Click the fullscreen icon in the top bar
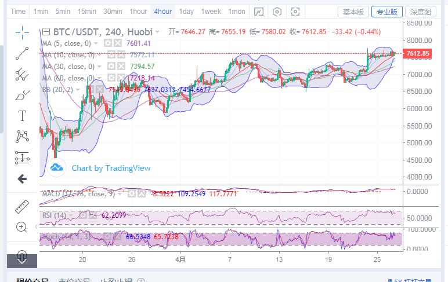The width and height of the screenshot is (448, 282). coord(295,12)
